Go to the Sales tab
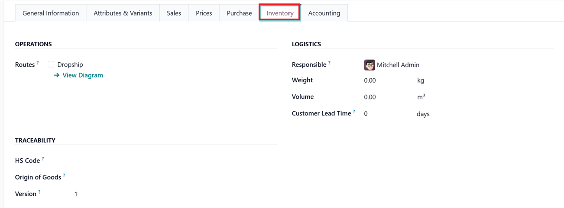Viewport: 564px width, 208px height. (174, 13)
